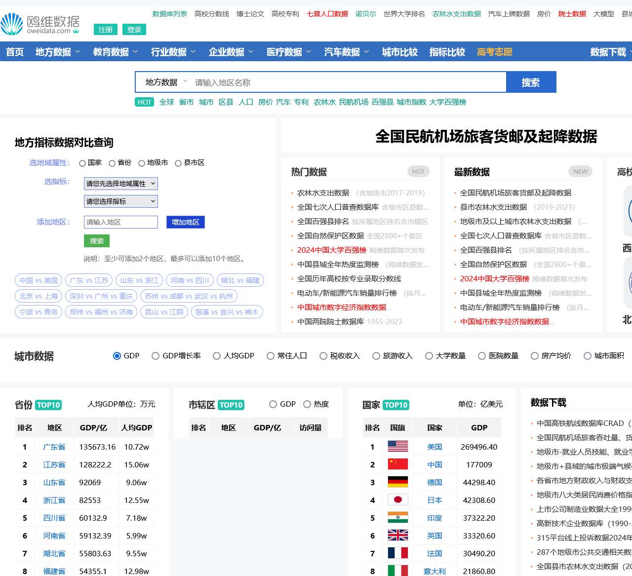Click the India flag icon
Screen dimensions: 632x576
pyautogui.click(x=397, y=518)
